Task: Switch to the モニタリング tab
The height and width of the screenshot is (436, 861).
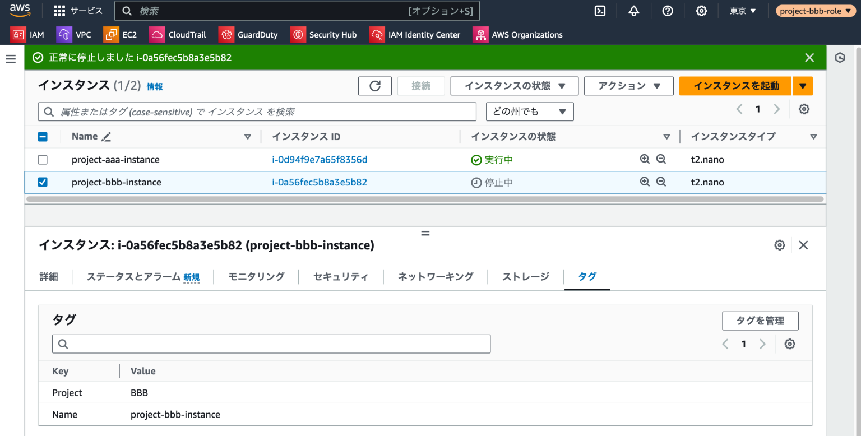Action: coord(256,276)
